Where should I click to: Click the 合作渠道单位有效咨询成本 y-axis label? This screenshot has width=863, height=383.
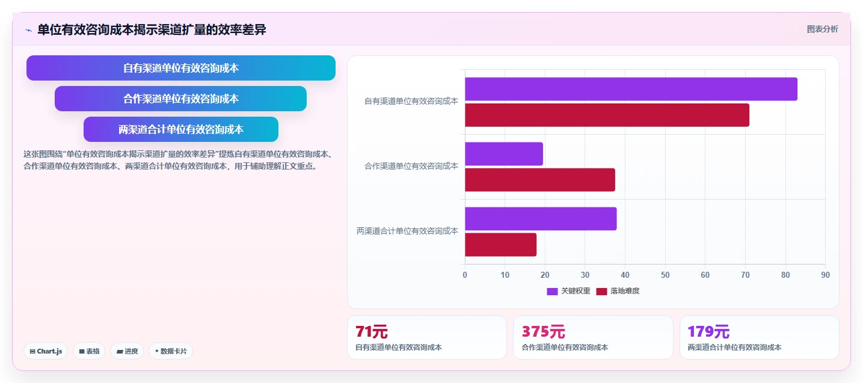coord(411,166)
